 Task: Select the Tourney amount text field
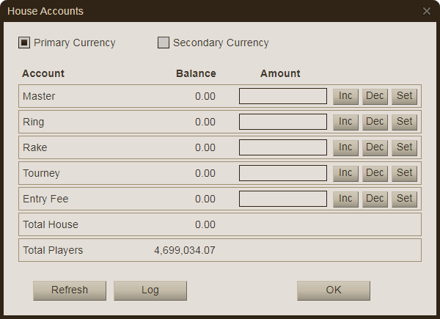pos(283,173)
